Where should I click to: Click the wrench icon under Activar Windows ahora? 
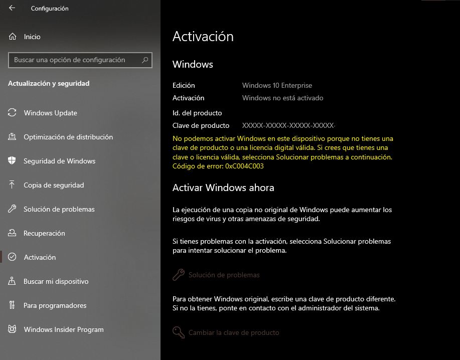[179, 275]
